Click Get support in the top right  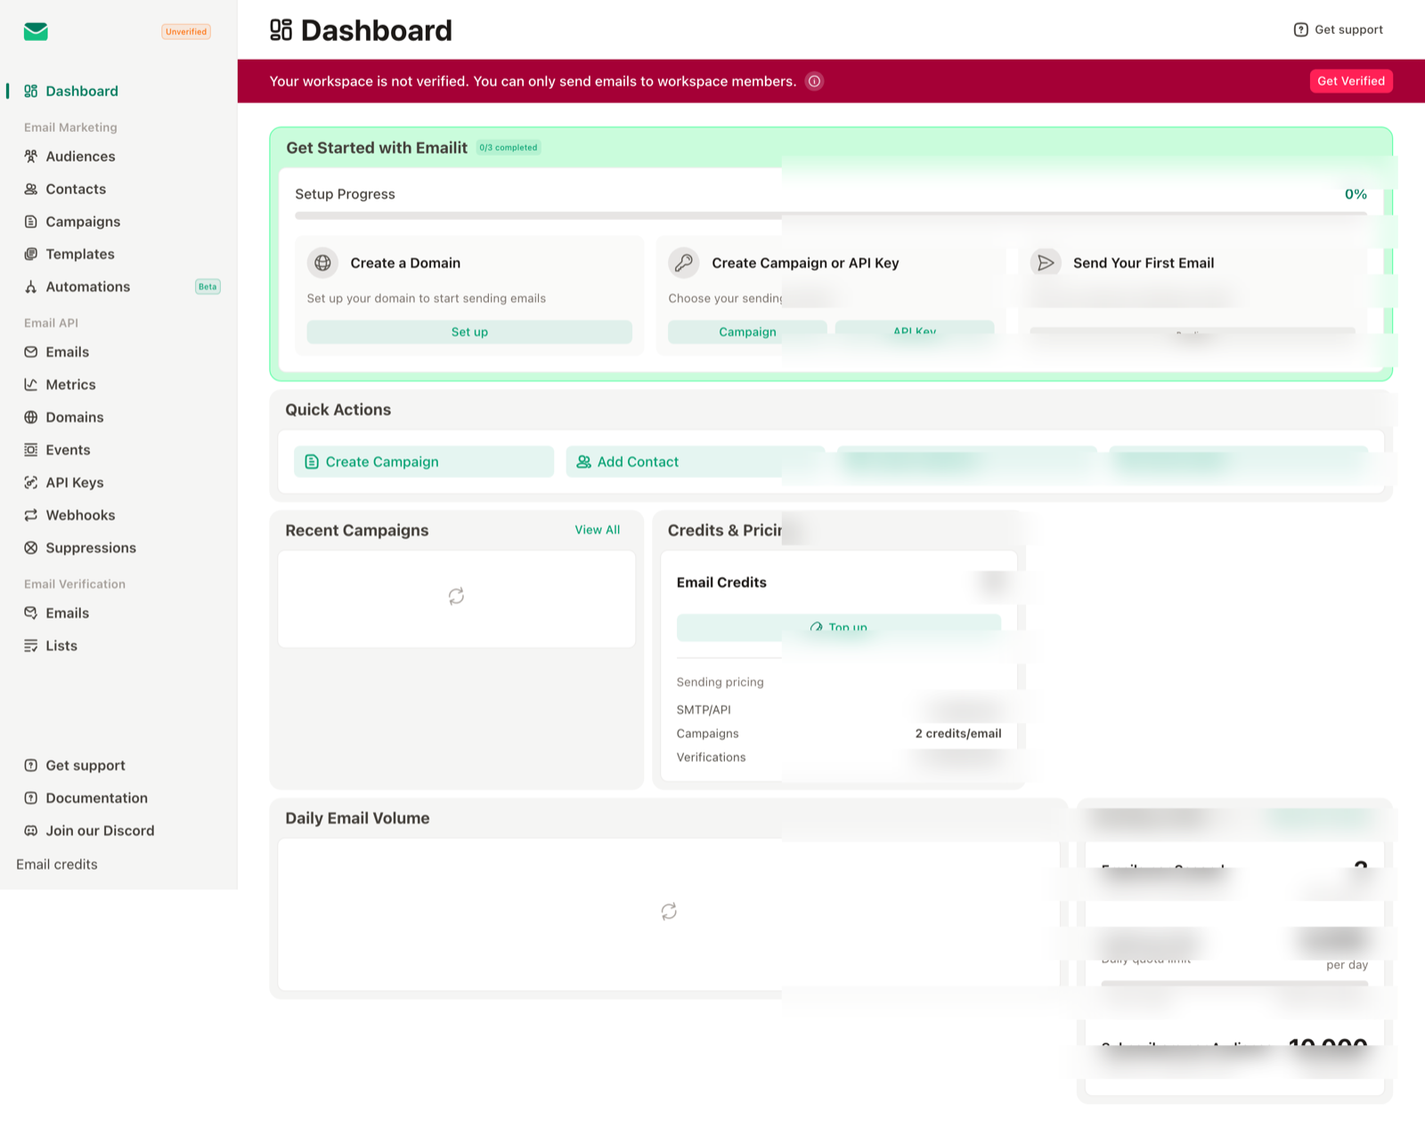click(1339, 29)
